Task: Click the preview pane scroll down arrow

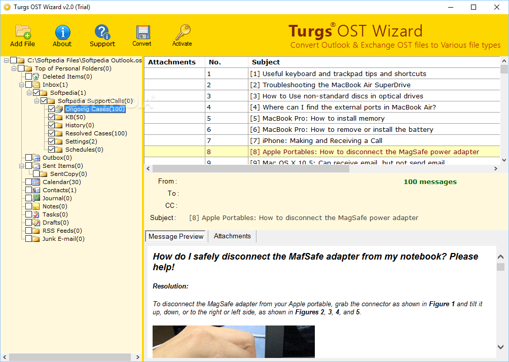Action: pos(500,347)
